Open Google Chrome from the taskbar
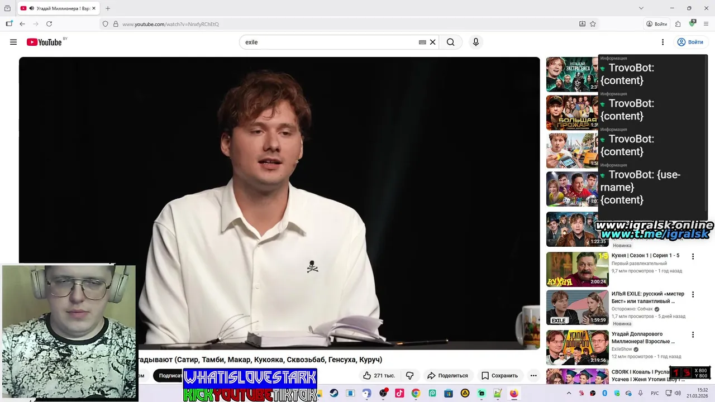 (416, 393)
